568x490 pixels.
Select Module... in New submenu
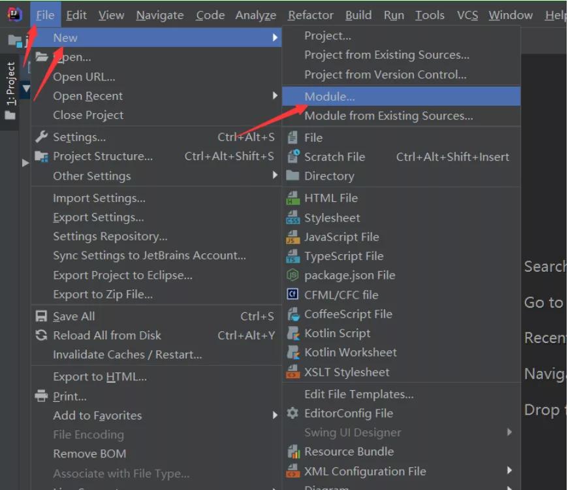click(401, 96)
